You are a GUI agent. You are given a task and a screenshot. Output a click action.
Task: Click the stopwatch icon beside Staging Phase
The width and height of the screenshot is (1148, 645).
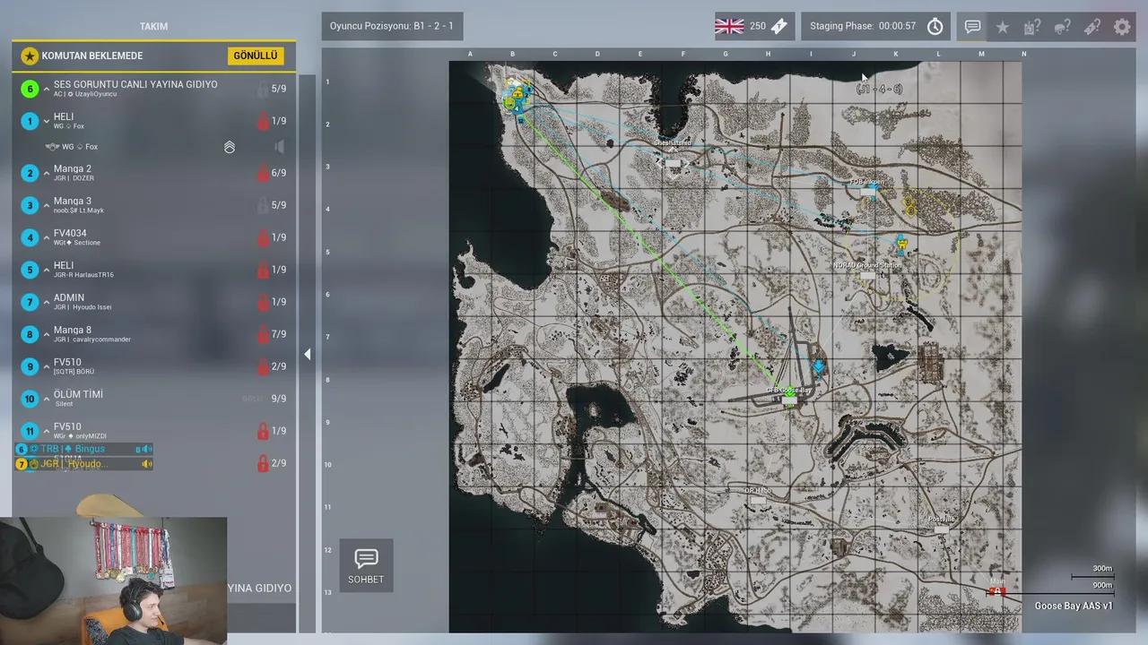click(935, 26)
